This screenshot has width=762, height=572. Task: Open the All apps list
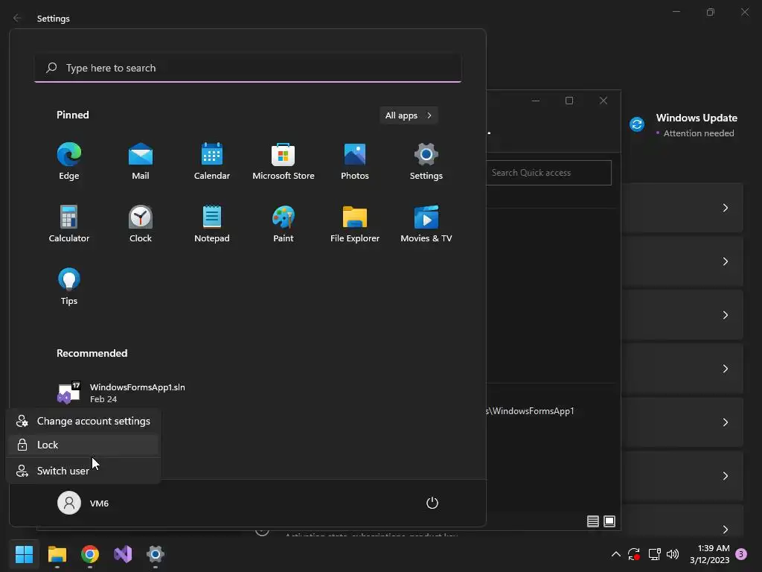[409, 115]
